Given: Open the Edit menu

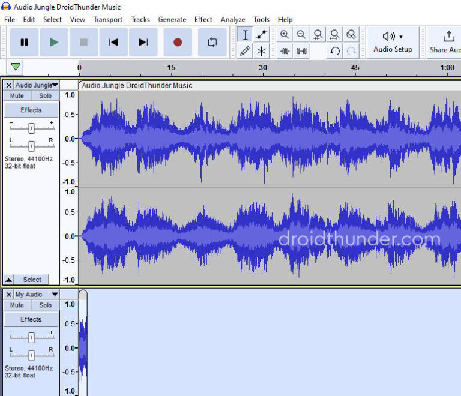Looking at the screenshot, I should click(x=29, y=20).
